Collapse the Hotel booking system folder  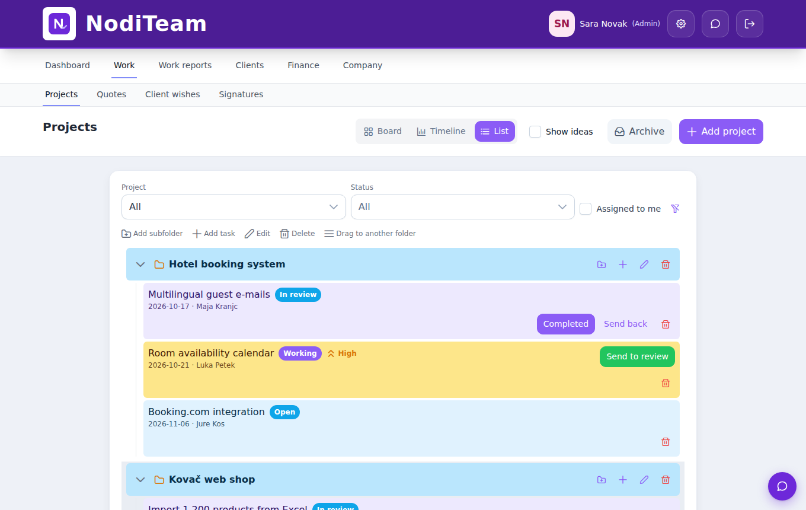point(140,264)
